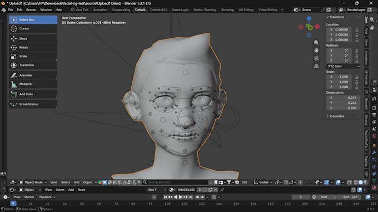The width and height of the screenshot is (378, 212).
Task: Switch to the UV Editing workspace tab
Action: pyautogui.click(x=246, y=10)
